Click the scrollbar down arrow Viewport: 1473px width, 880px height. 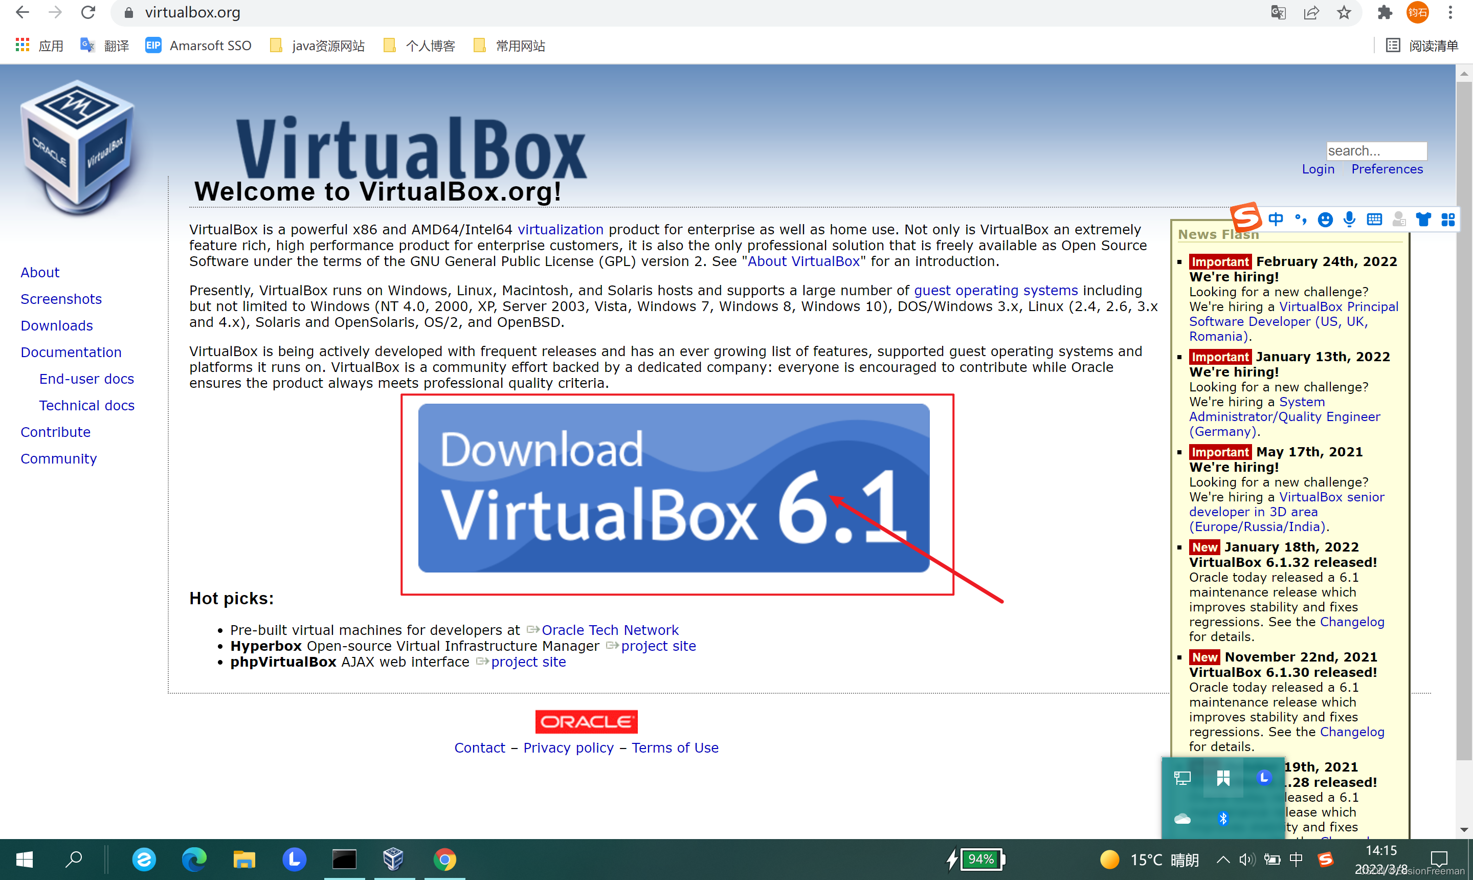1464,830
